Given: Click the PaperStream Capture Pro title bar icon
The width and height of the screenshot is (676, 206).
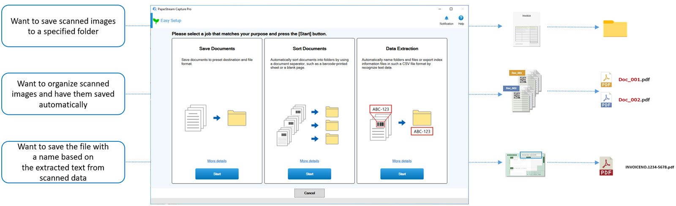Looking at the screenshot, I should pyautogui.click(x=155, y=9).
